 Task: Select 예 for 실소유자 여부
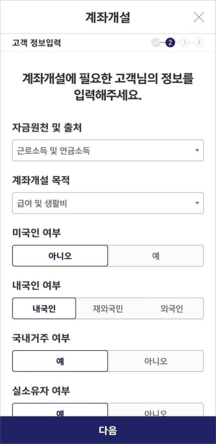tap(60, 410)
